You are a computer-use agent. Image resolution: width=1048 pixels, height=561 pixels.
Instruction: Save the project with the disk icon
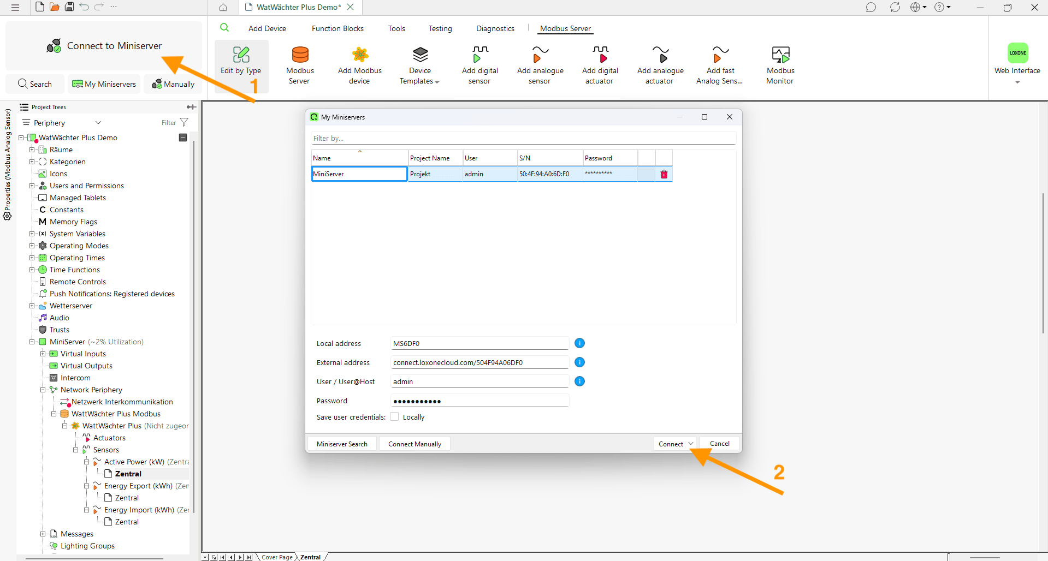click(x=69, y=7)
